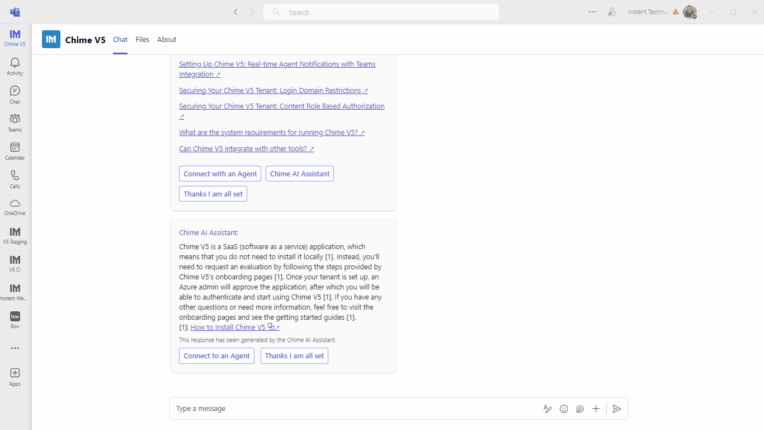This screenshot has height=430, width=764.
Task: Open OneDrive from the sidebar
Action: [15, 207]
